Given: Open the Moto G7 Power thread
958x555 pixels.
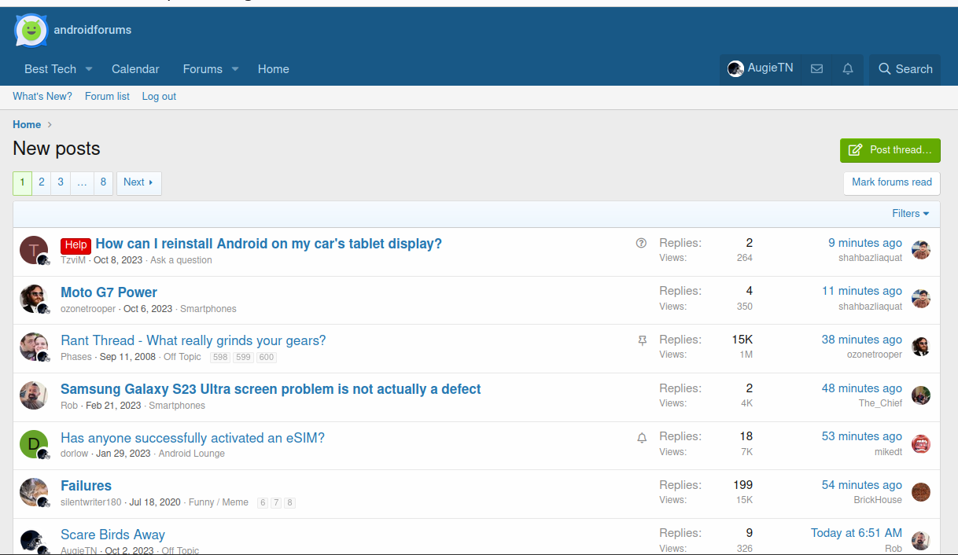Looking at the screenshot, I should [109, 292].
